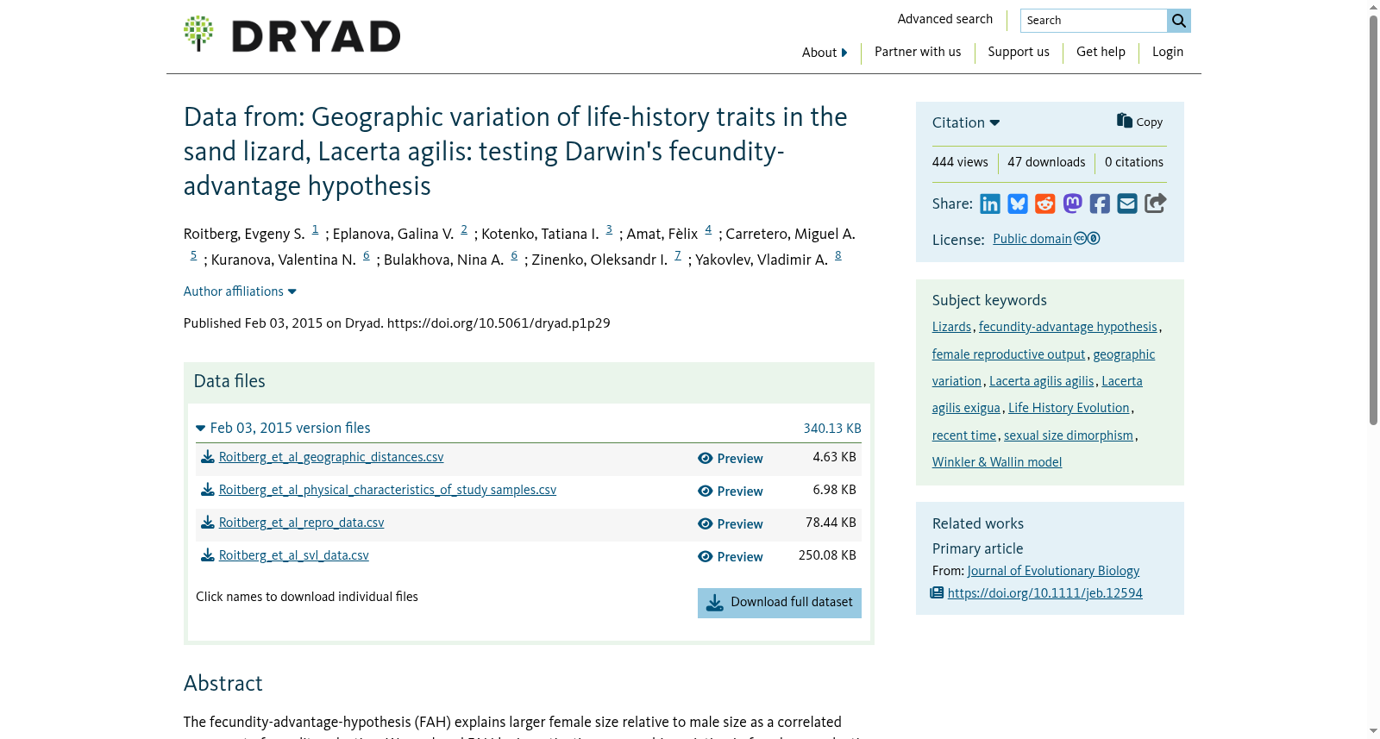Expand Author affiliations
The height and width of the screenshot is (739, 1380).
pyautogui.click(x=240, y=291)
